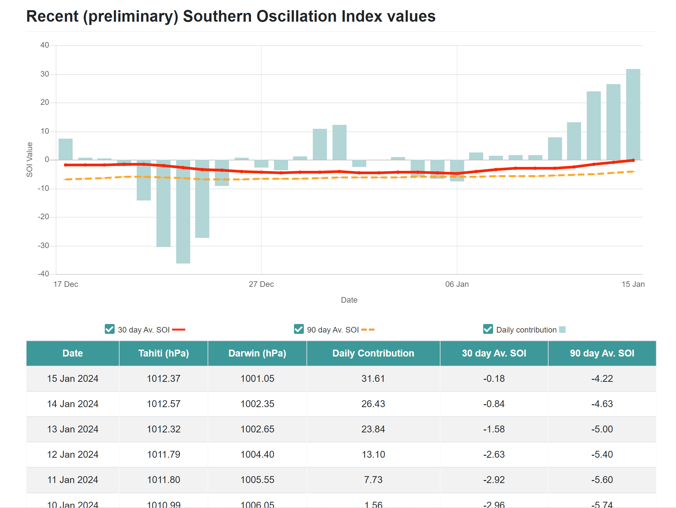The height and width of the screenshot is (508, 676).
Task: Click Darwin value 1001.05
Action: click(x=257, y=379)
